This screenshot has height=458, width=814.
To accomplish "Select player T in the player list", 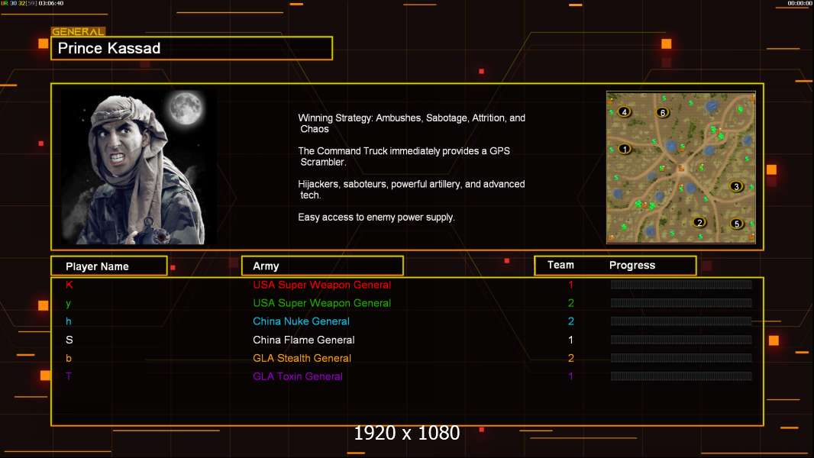I will click(69, 376).
